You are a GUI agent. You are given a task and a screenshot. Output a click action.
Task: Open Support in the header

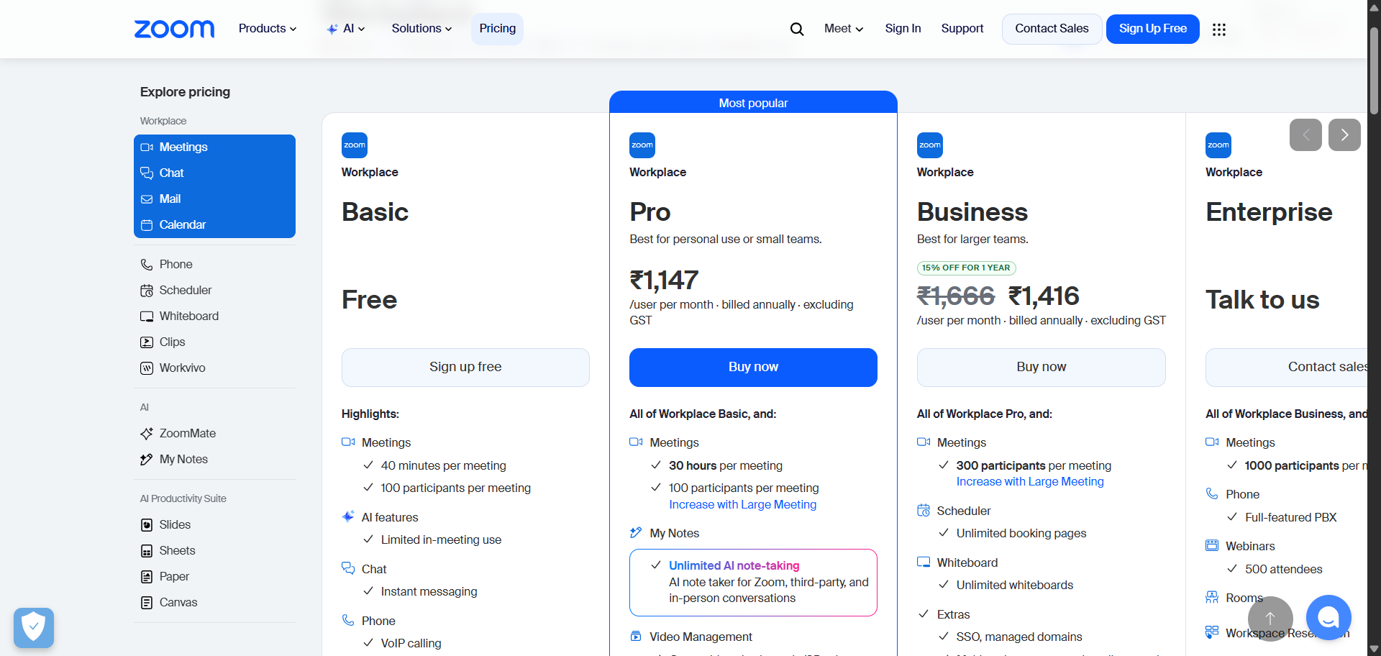point(962,29)
